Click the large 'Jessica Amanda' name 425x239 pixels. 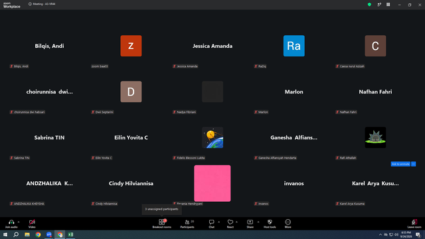(x=212, y=46)
